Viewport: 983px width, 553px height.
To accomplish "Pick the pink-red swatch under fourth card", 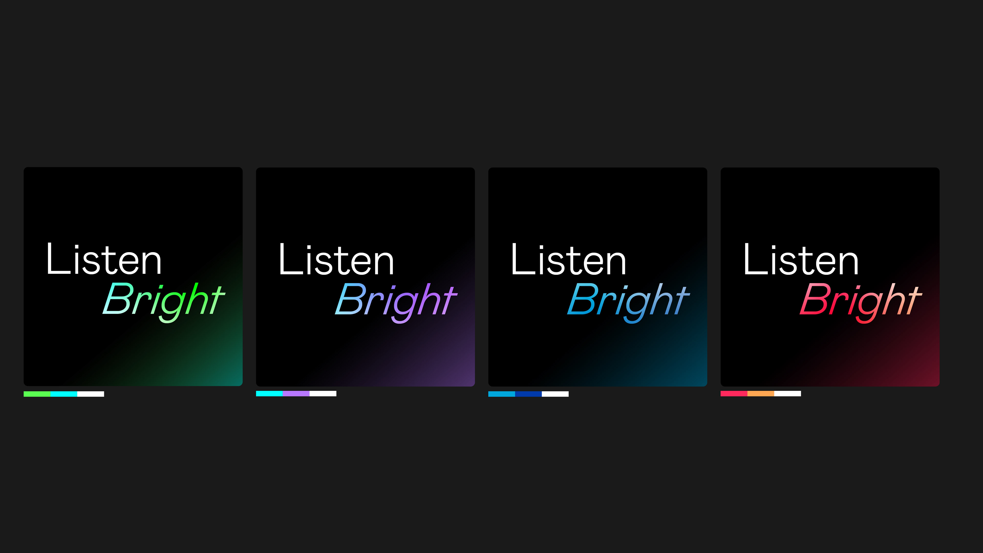I will 734,394.
